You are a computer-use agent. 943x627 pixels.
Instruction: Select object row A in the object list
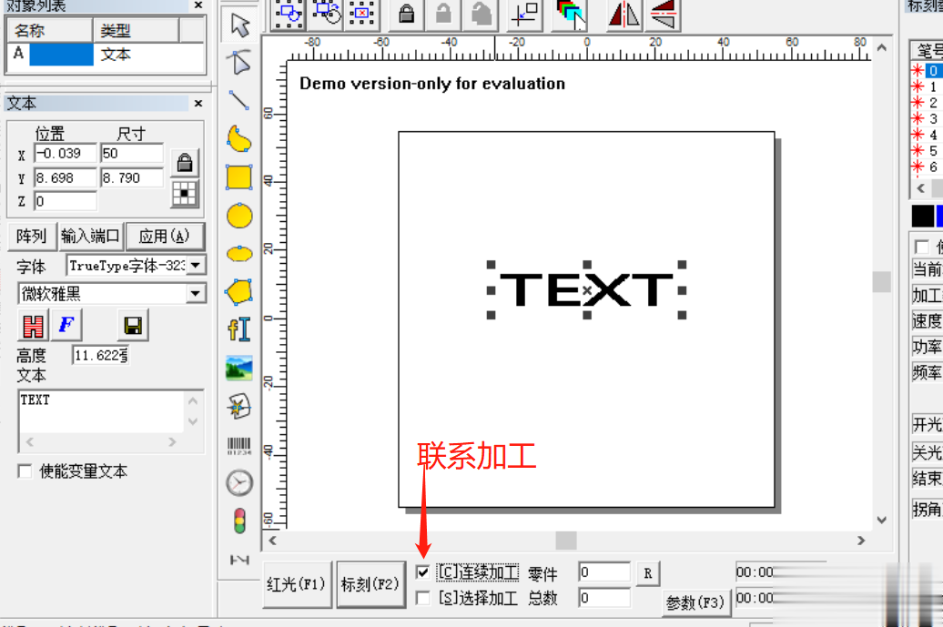tap(106, 54)
